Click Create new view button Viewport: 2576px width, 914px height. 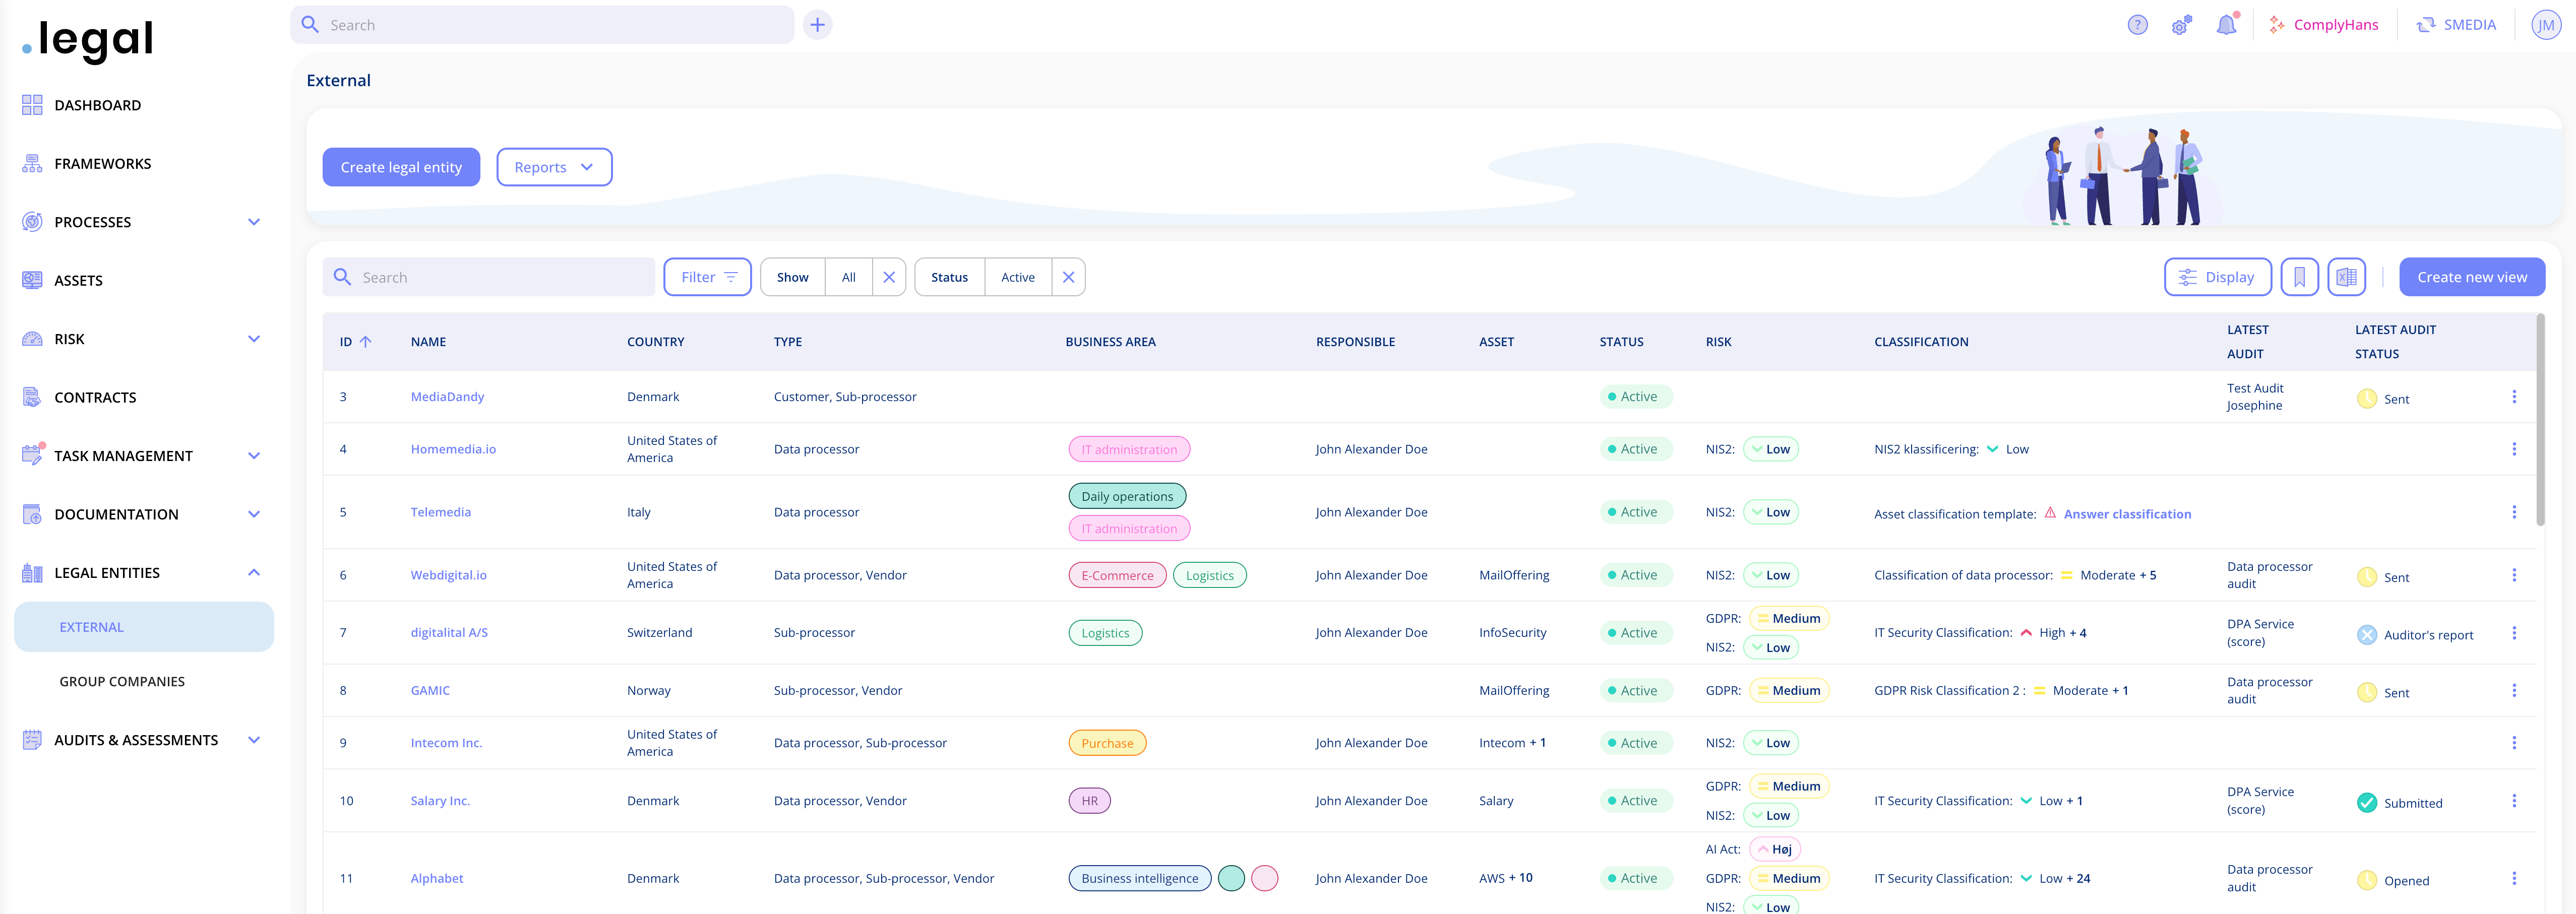point(2471,277)
